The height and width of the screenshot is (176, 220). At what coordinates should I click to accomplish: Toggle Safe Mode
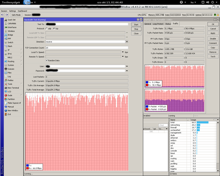16,15
